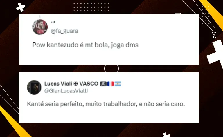Image resolution: width=223 pixels, height=137 pixels.
Task: Select the "crf" display name
Action: (x=53, y=22)
